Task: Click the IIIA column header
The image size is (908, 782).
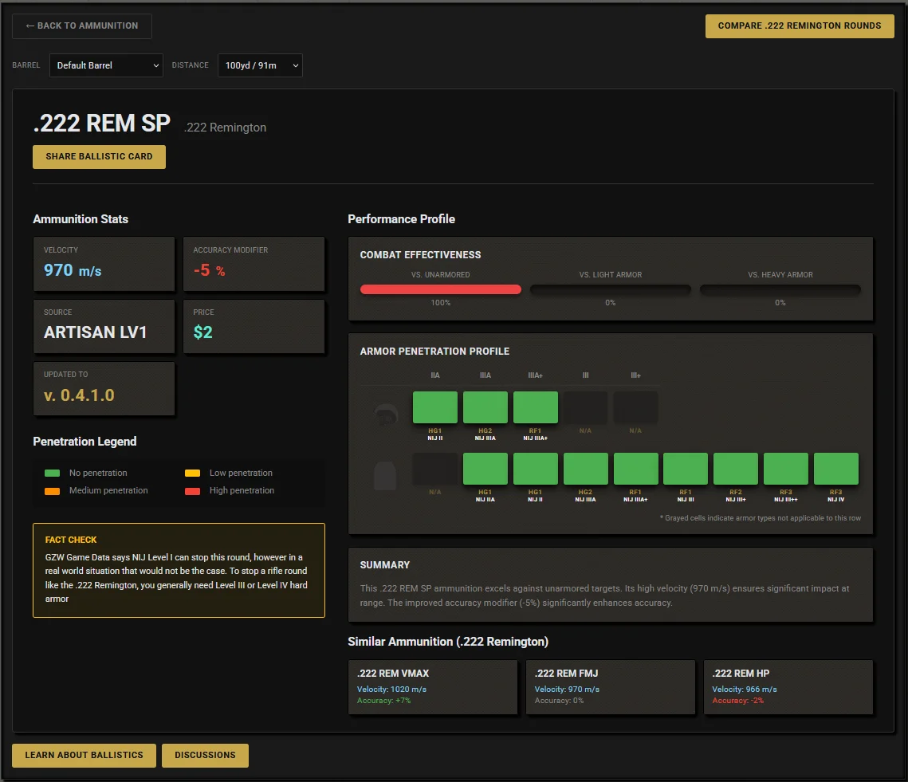Action: tap(485, 375)
